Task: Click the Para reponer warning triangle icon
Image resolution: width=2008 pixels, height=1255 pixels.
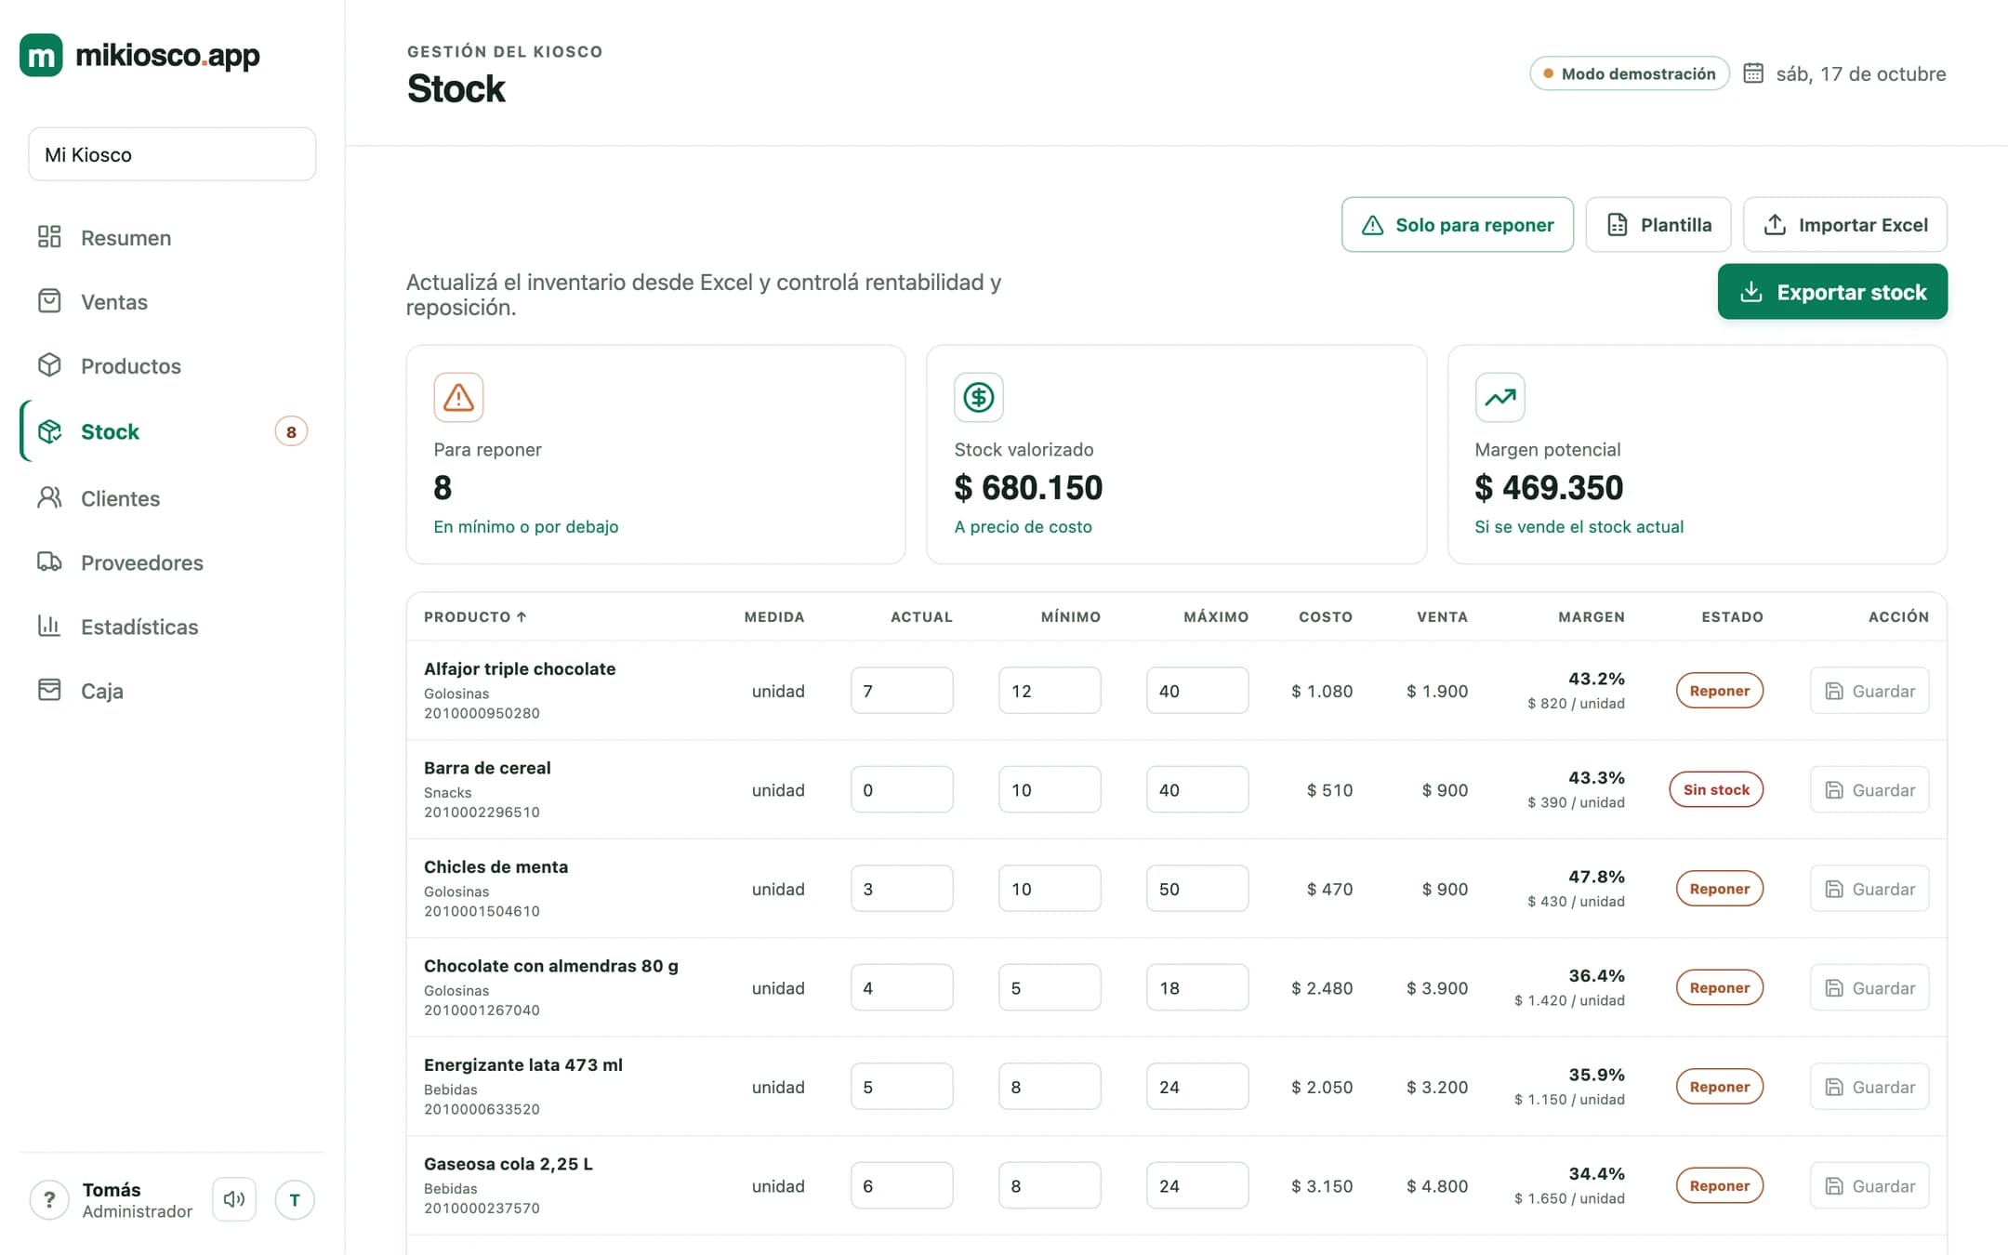Action: coord(458,398)
